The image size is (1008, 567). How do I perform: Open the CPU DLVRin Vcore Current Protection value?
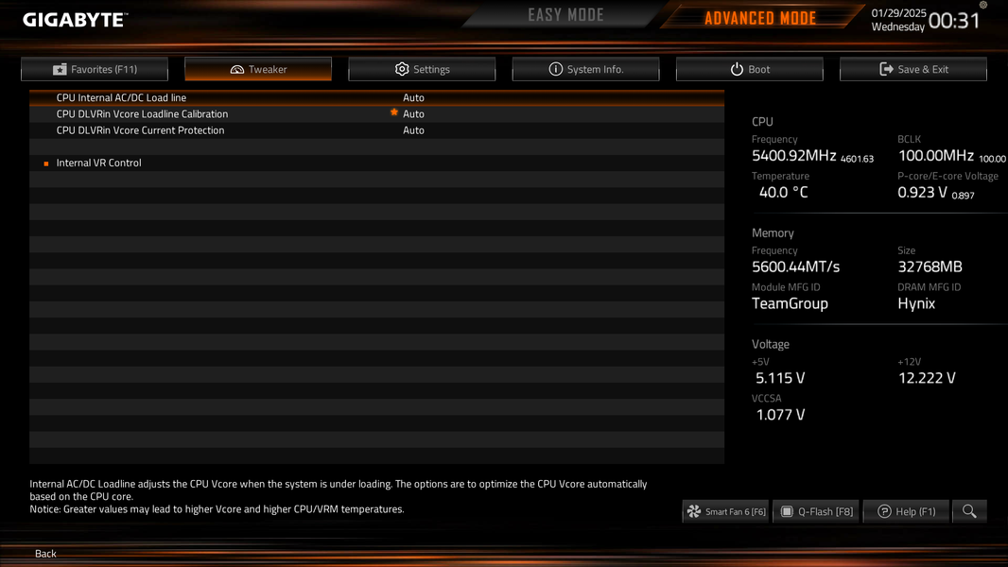[413, 130]
